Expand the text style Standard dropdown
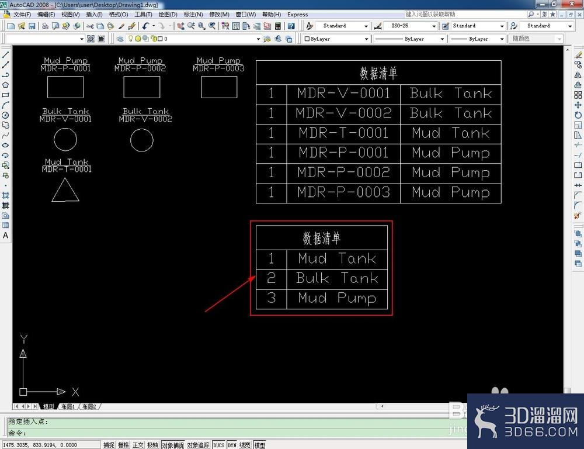 pyautogui.click(x=366, y=26)
